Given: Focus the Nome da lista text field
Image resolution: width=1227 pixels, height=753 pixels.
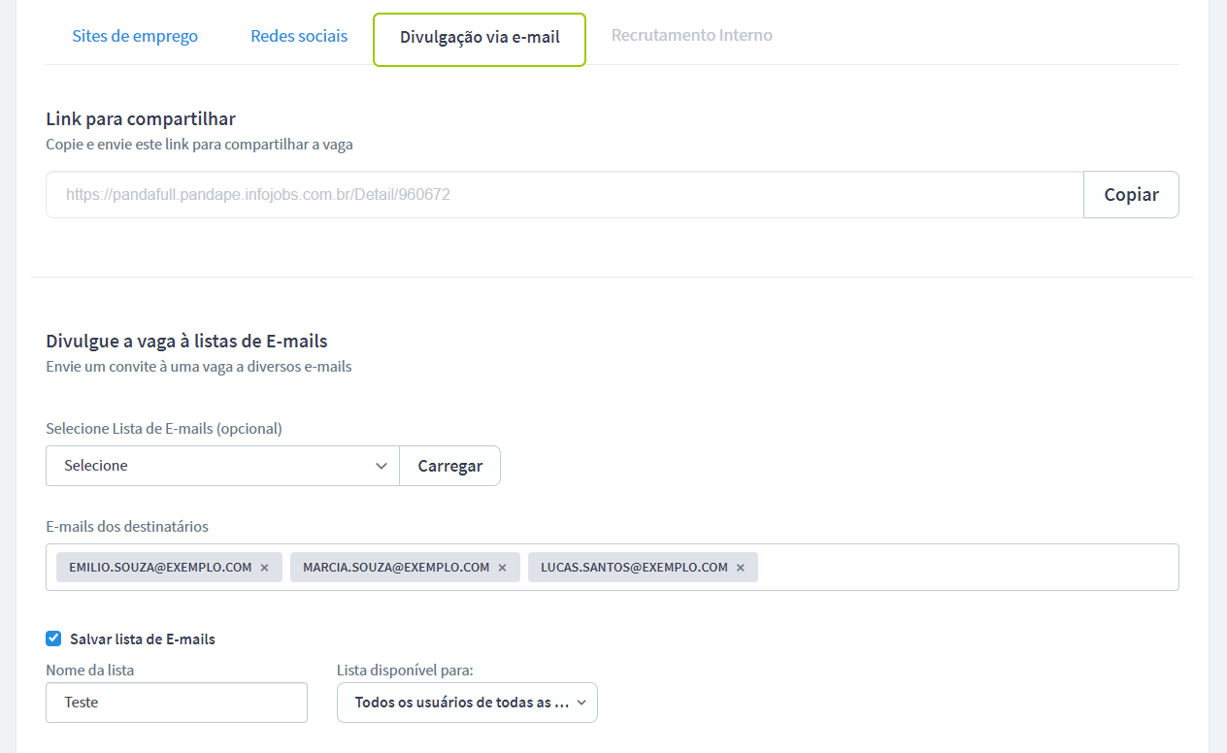Looking at the screenshot, I should 177,703.
